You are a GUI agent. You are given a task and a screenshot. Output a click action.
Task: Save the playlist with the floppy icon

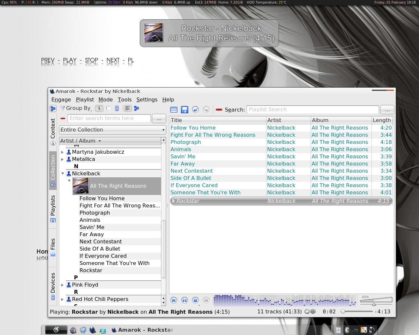click(x=185, y=110)
